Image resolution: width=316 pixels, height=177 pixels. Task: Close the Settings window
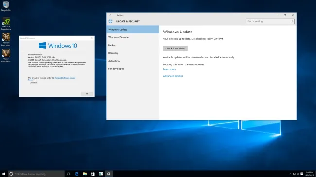293,15
